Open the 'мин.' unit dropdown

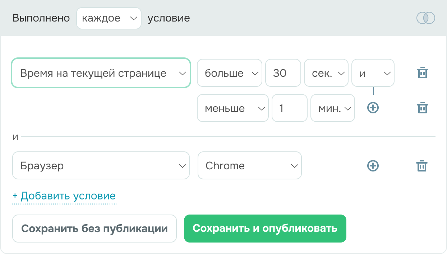(333, 108)
